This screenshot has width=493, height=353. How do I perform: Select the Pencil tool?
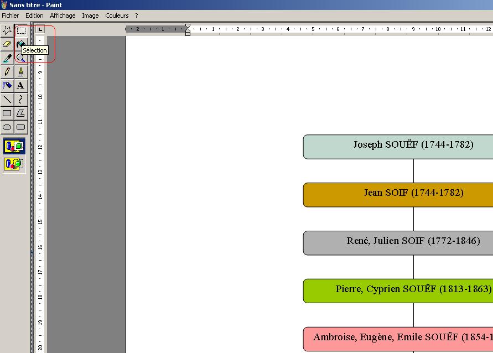point(7,72)
